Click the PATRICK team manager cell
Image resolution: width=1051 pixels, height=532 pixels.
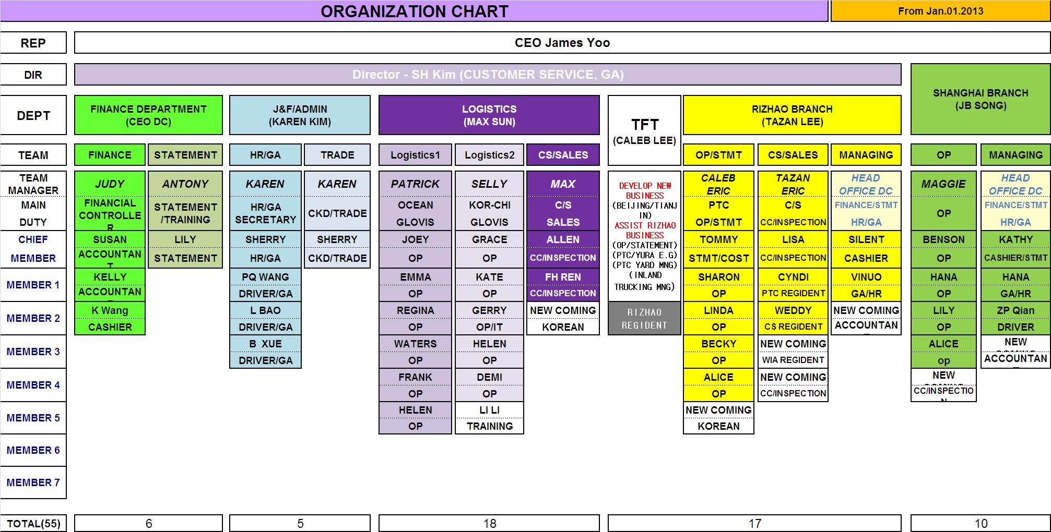(x=415, y=184)
